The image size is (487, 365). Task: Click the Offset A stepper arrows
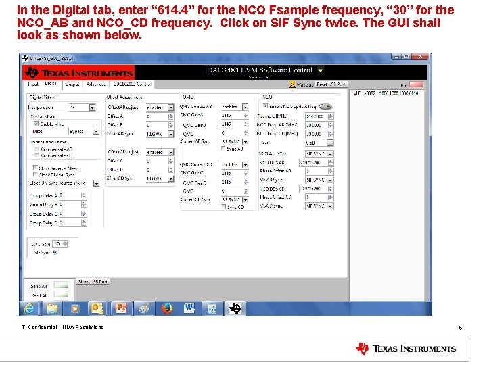(x=170, y=116)
